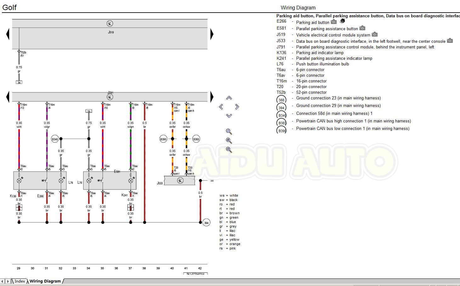Select the B390 connection circle in the diagram
The width and height of the screenshot is (460, 286).
(163, 139)
